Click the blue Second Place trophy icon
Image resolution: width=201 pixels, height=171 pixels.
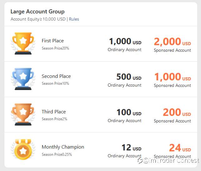[x=23, y=79]
